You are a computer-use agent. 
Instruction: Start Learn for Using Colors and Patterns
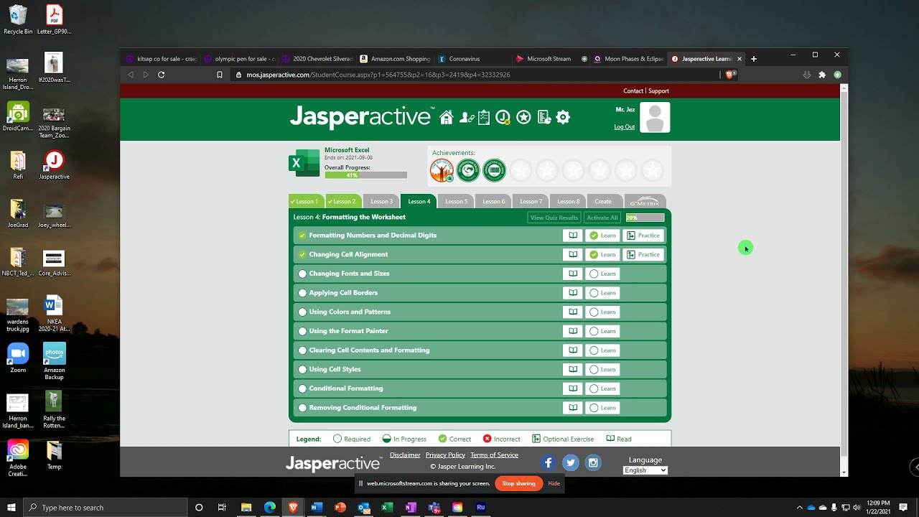coord(602,312)
